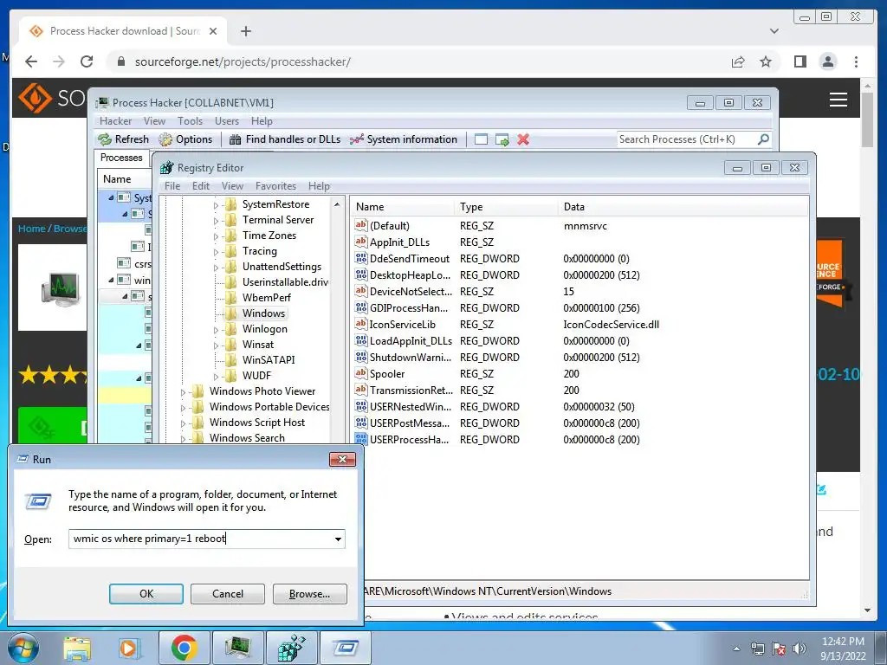The width and height of the screenshot is (887, 665).
Task: Expand Windows Script Host key
Action: click(183, 423)
